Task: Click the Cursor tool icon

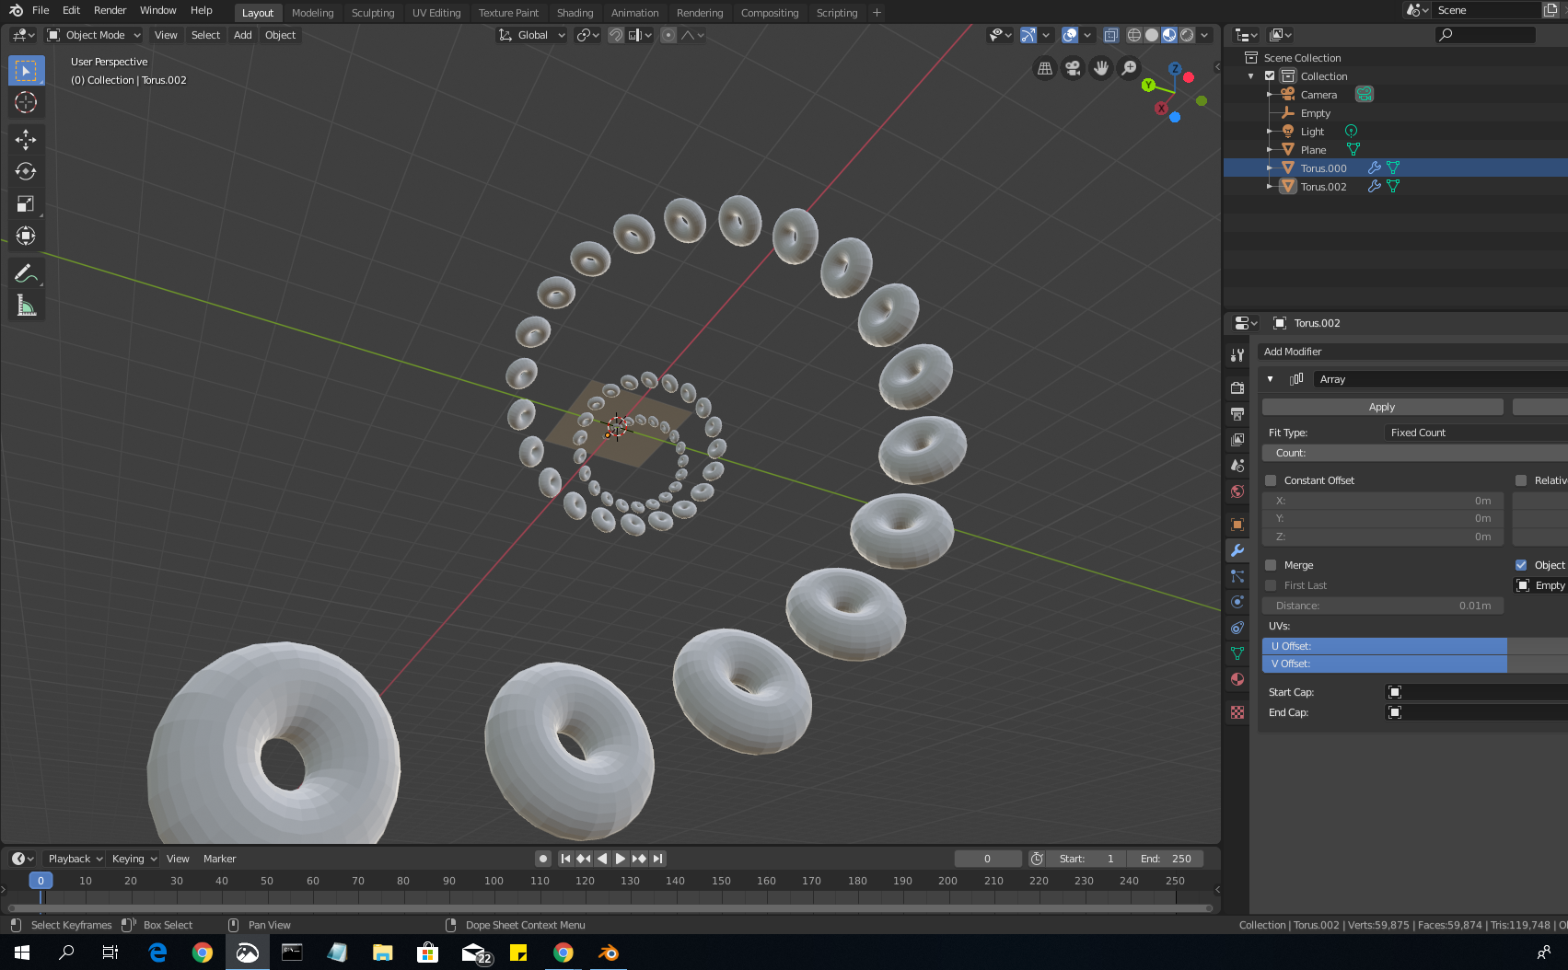Action: [26, 102]
